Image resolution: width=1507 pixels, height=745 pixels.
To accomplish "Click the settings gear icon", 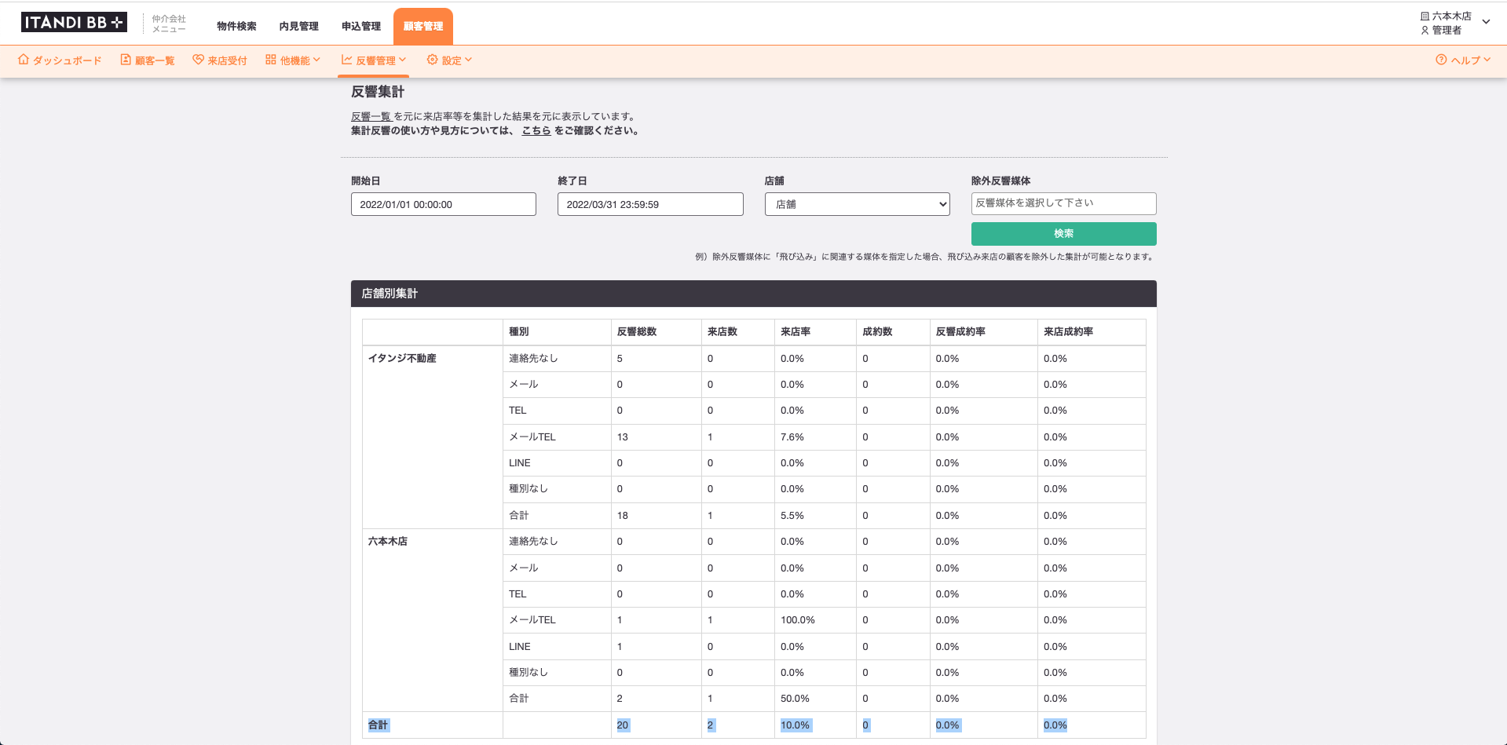I will tap(432, 60).
